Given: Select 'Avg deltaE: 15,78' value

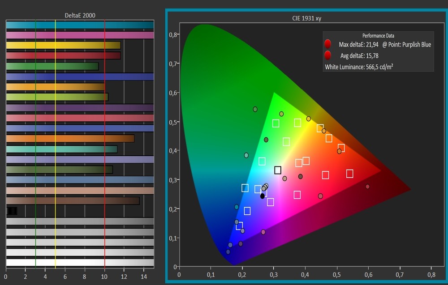Looking at the screenshot, I should 359,55.
